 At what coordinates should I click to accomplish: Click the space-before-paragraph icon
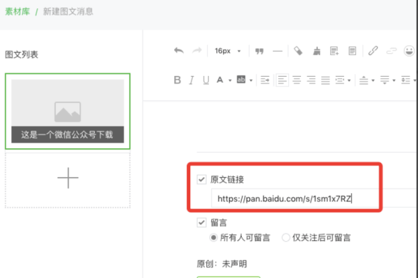[364, 79]
